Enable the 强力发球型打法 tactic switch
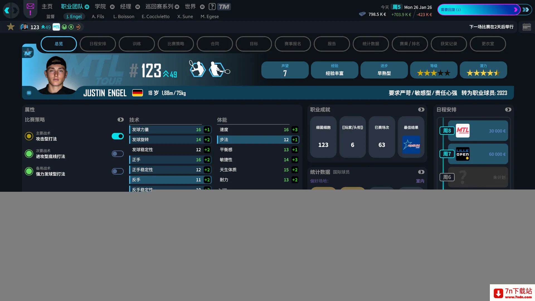535x301 pixels. pyautogui.click(x=118, y=171)
